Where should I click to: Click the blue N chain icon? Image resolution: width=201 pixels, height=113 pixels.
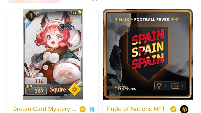pos(92,109)
